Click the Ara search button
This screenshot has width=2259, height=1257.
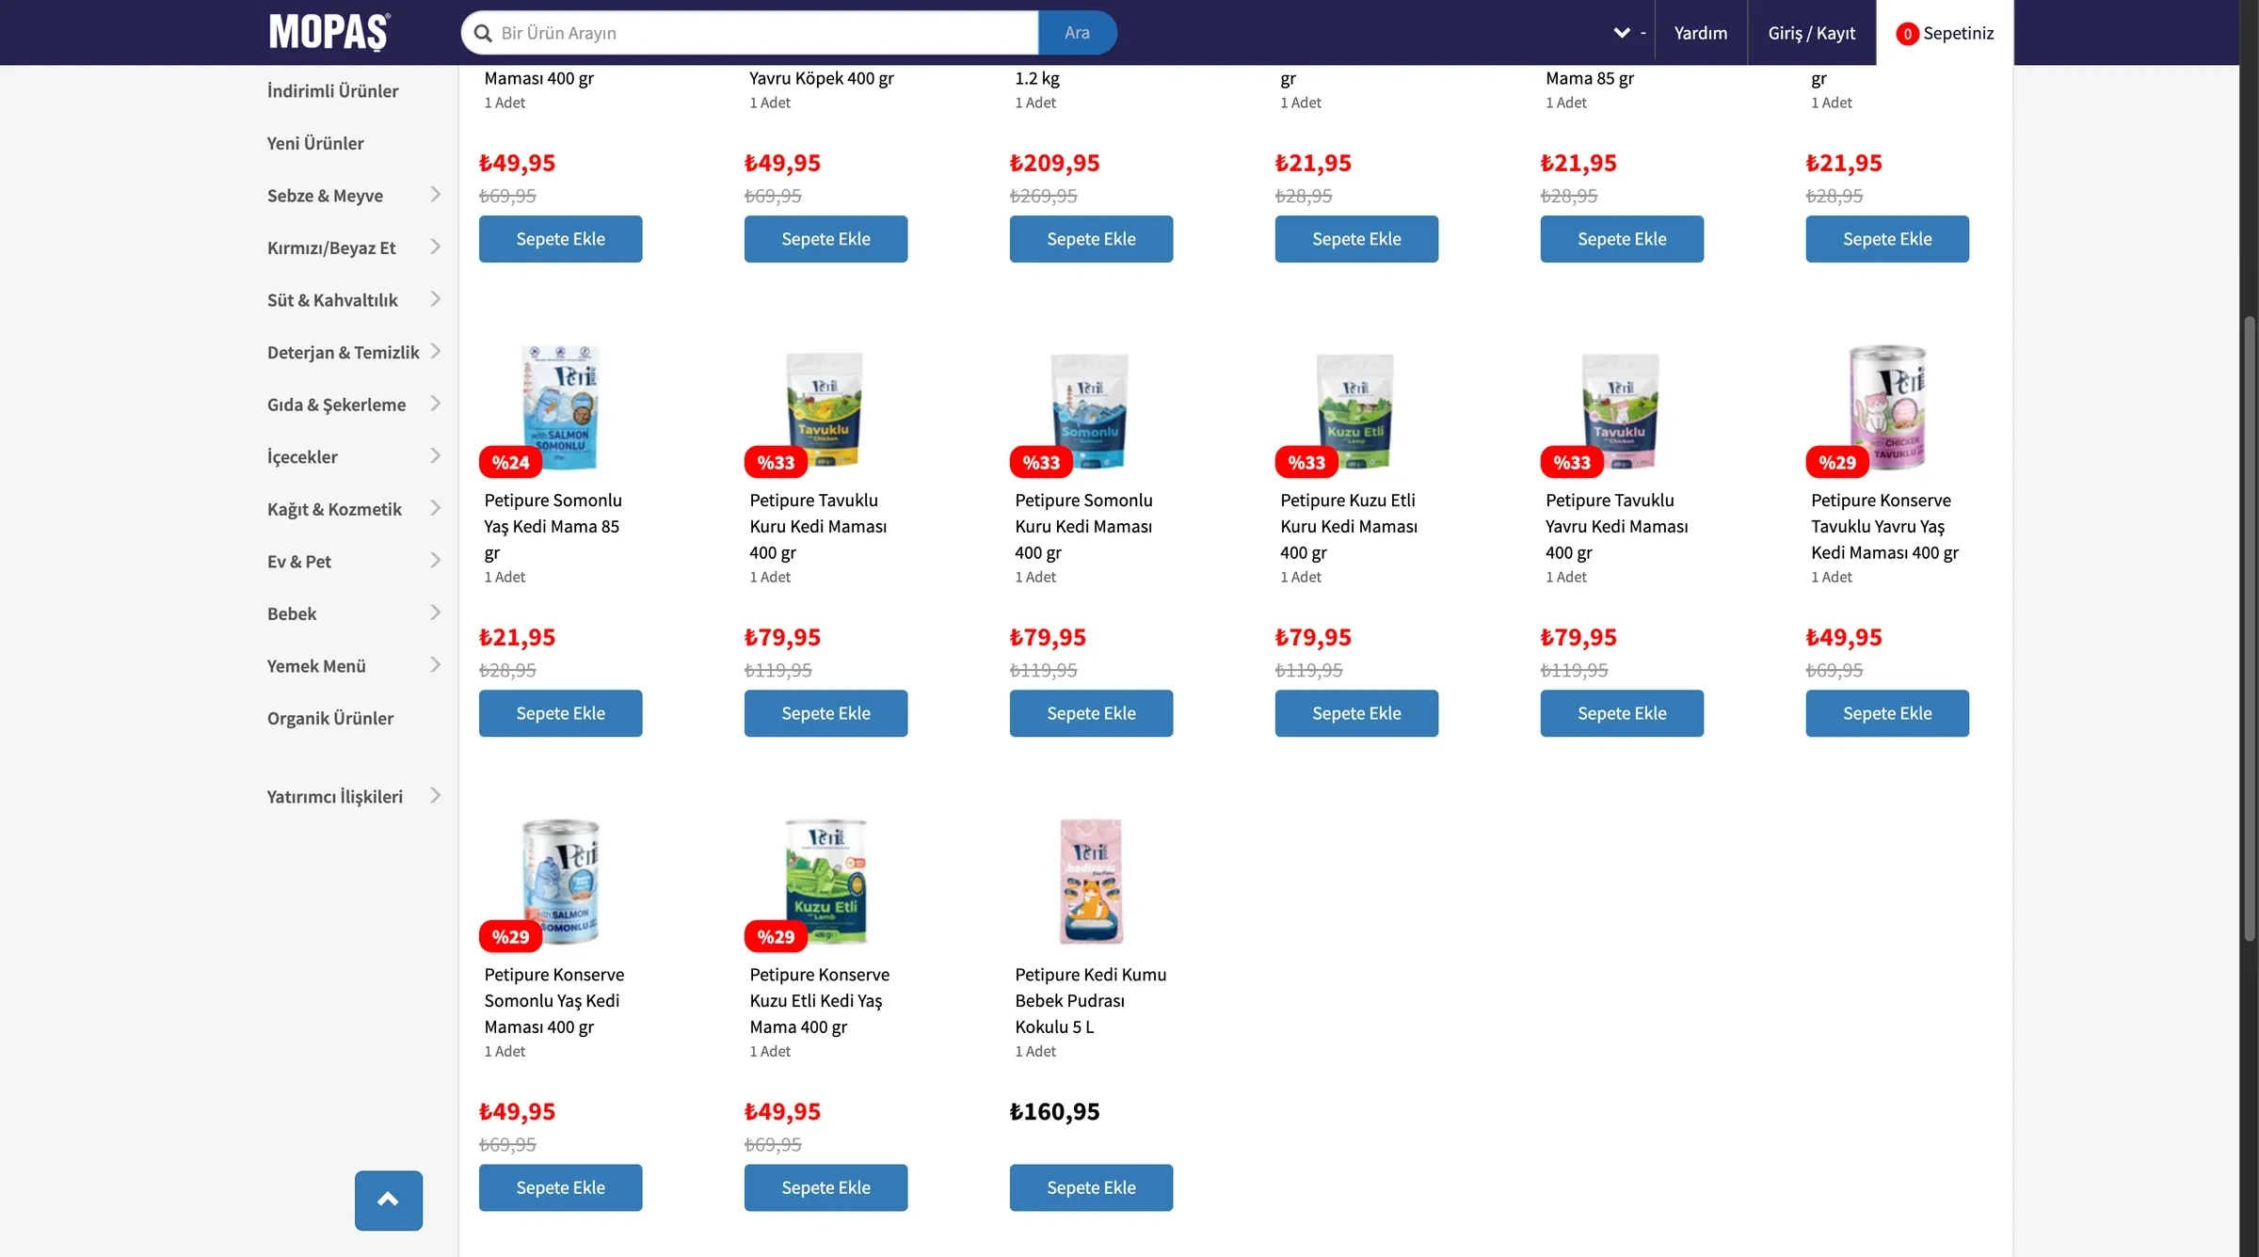coord(1077,33)
